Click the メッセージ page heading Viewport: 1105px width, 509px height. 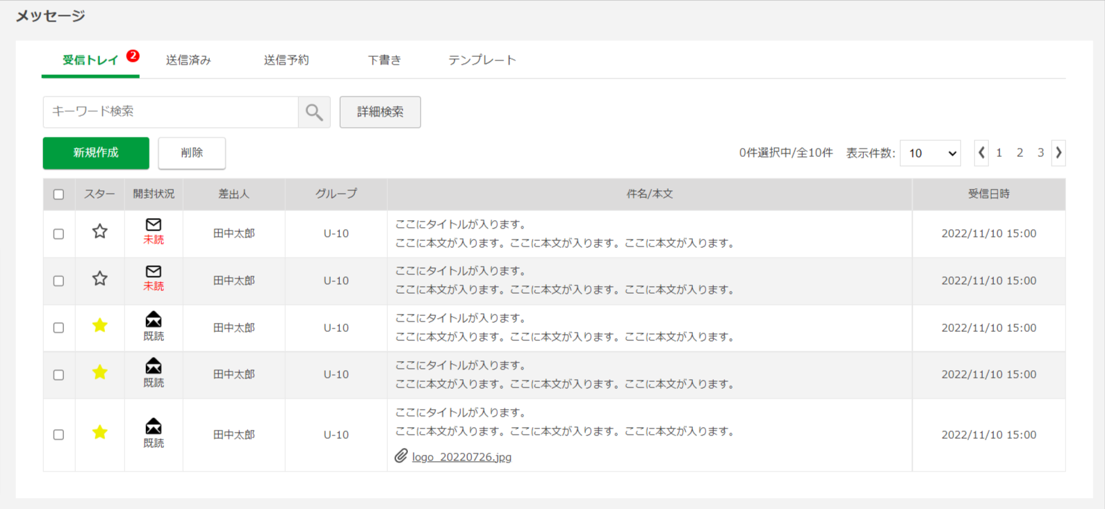[50, 15]
